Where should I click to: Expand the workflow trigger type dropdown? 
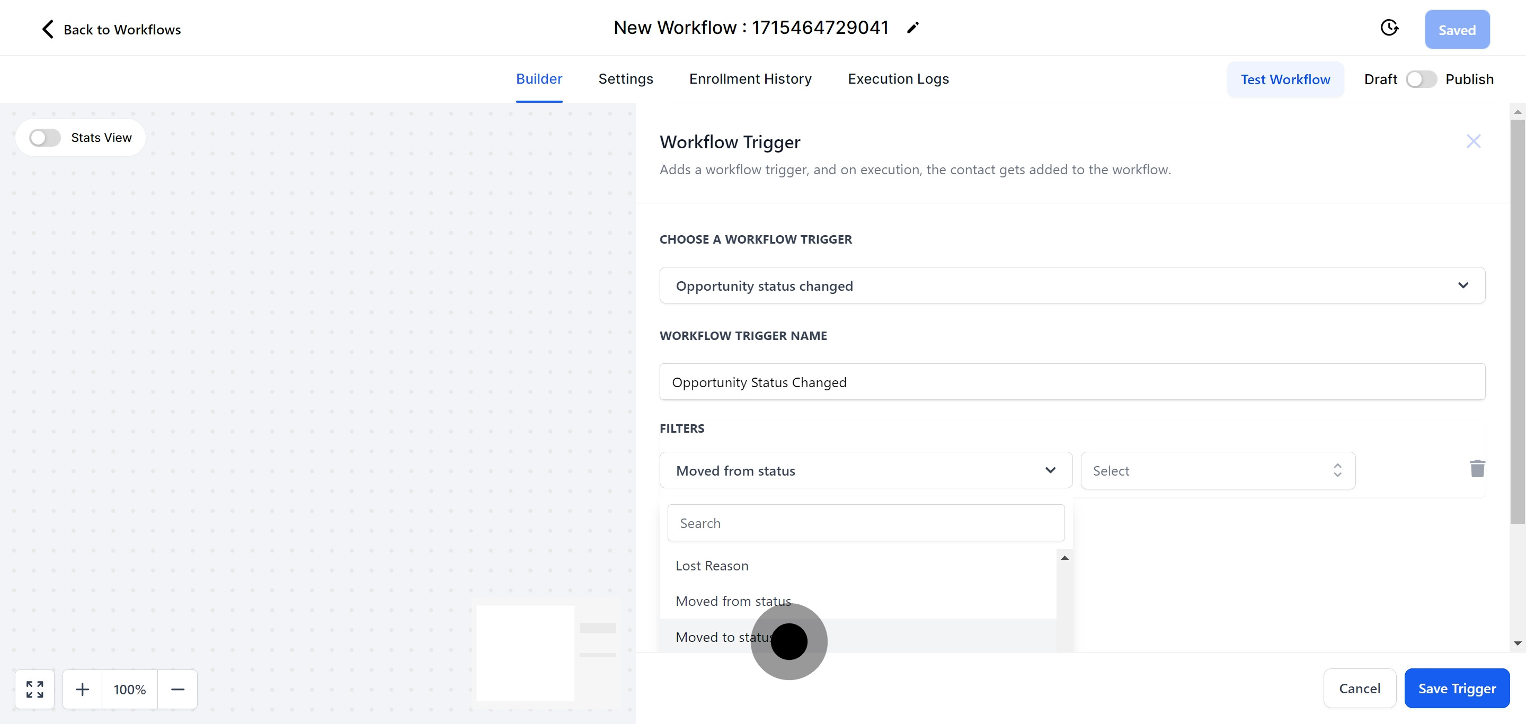click(x=1071, y=285)
